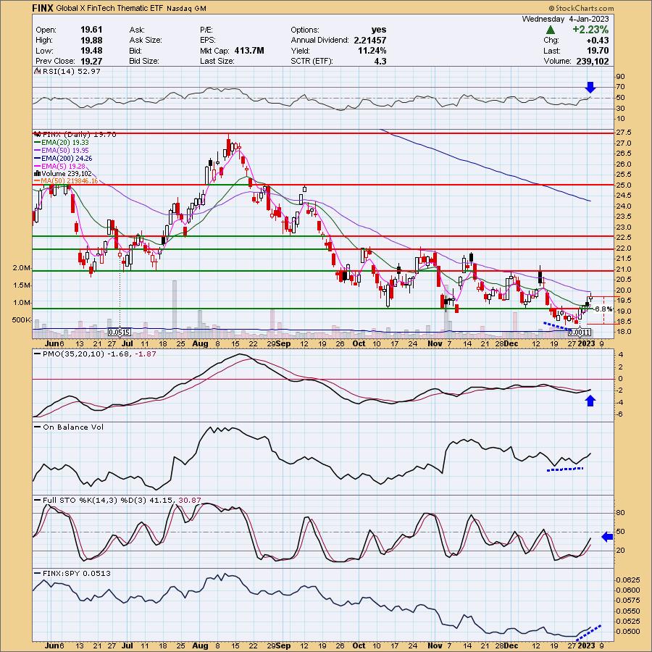Click the Open value 19.61
The image size is (652, 652).
pyautogui.click(x=91, y=30)
